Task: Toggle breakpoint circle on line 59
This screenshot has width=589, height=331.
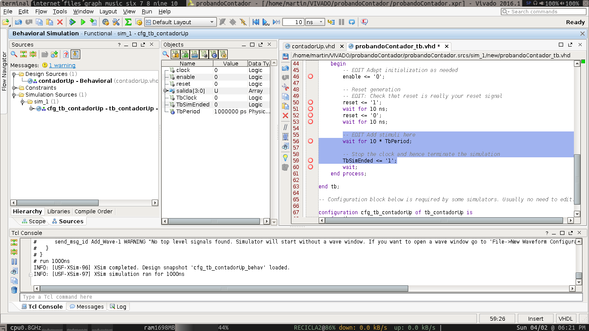Action: [310, 161]
